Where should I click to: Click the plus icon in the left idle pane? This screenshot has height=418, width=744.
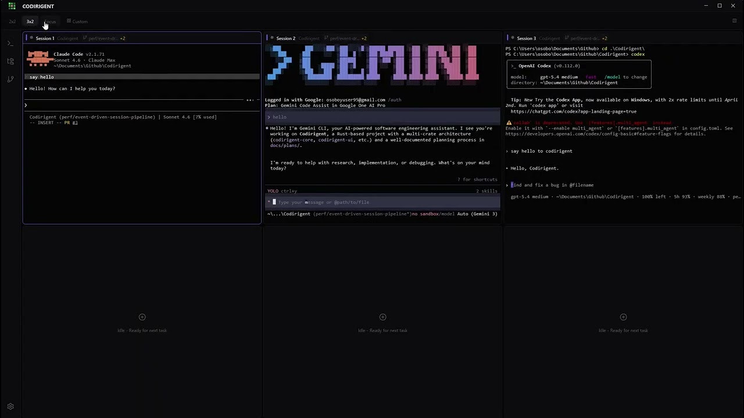click(142, 317)
